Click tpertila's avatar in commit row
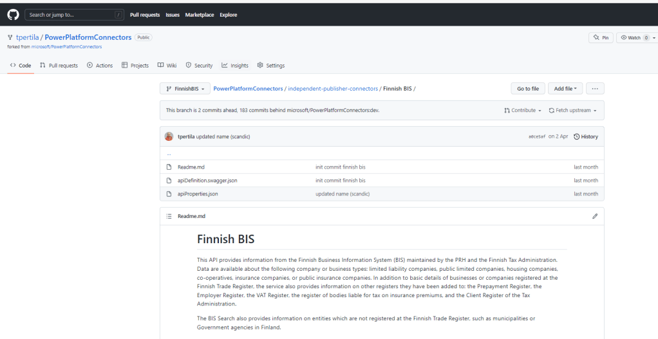Image resolution: width=658 pixels, height=339 pixels. click(x=169, y=136)
